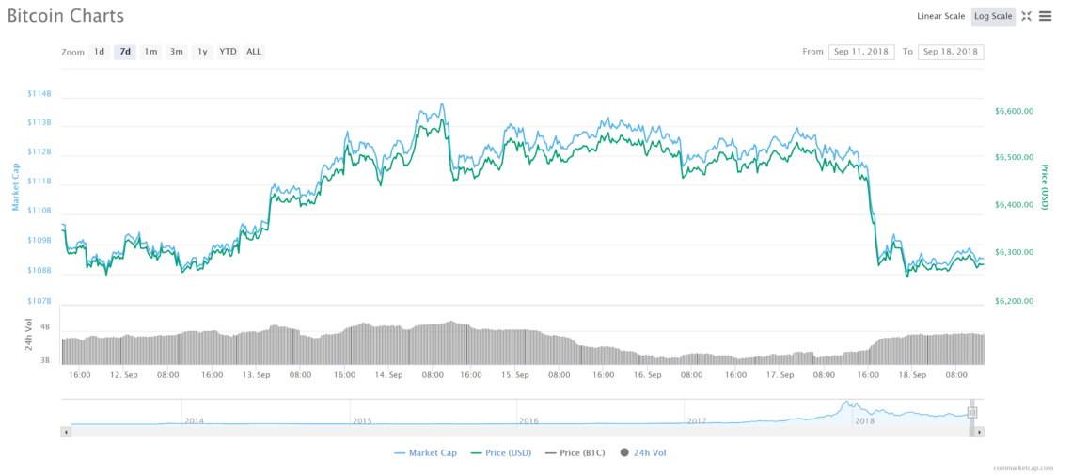
Task: Edit the To date field
Action: 951,52
